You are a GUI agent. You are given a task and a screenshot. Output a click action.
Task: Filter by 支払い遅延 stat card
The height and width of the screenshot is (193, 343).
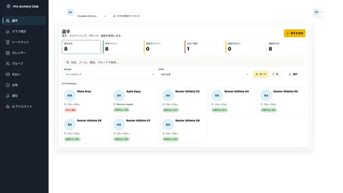pyautogui.click(x=204, y=47)
